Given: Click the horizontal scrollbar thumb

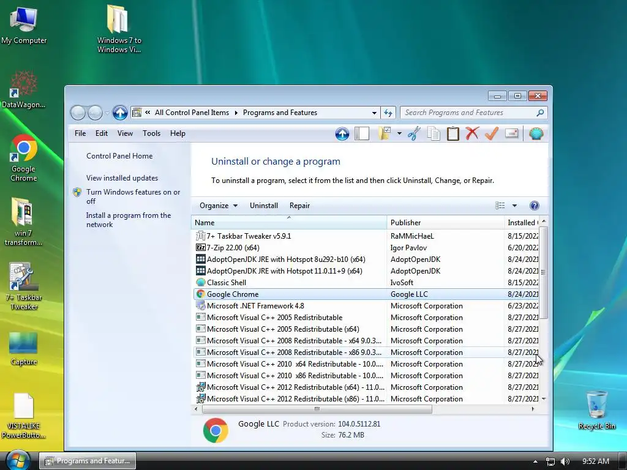Looking at the screenshot, I should click(317, 409).
